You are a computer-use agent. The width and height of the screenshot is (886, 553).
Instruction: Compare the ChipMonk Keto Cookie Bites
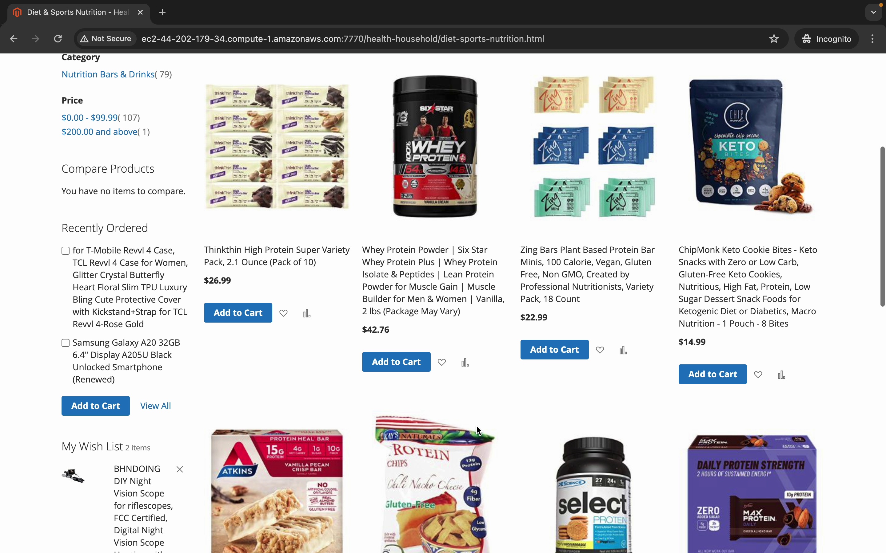pyautogui.click(x=782, y=375)
